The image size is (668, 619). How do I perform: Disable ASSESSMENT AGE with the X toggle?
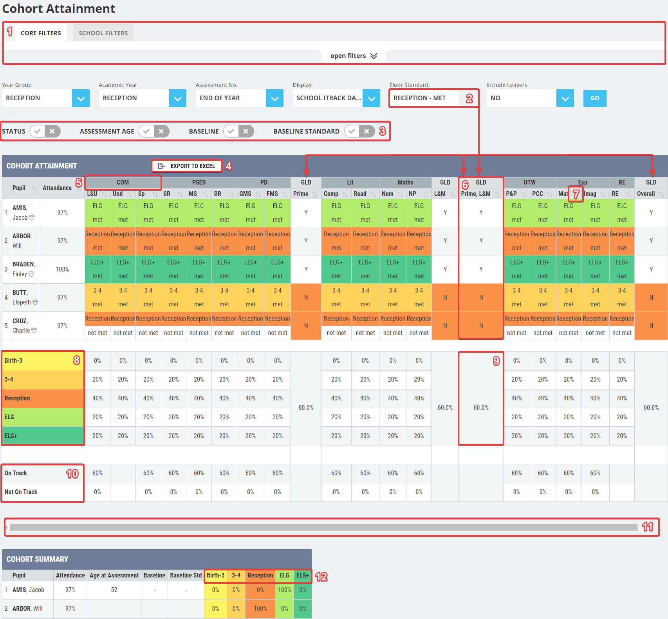click(161, 131)
